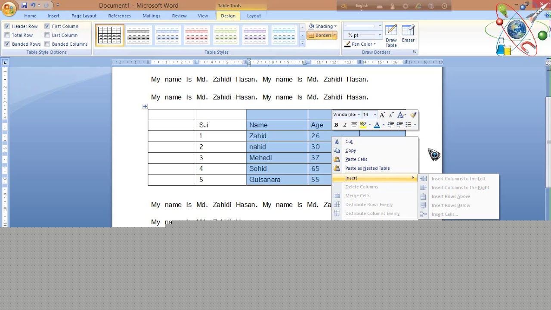The height and width of the screenshot is (310, 551).
Task: Switch to the Home ribbon tab
Action: pos(30,16)
